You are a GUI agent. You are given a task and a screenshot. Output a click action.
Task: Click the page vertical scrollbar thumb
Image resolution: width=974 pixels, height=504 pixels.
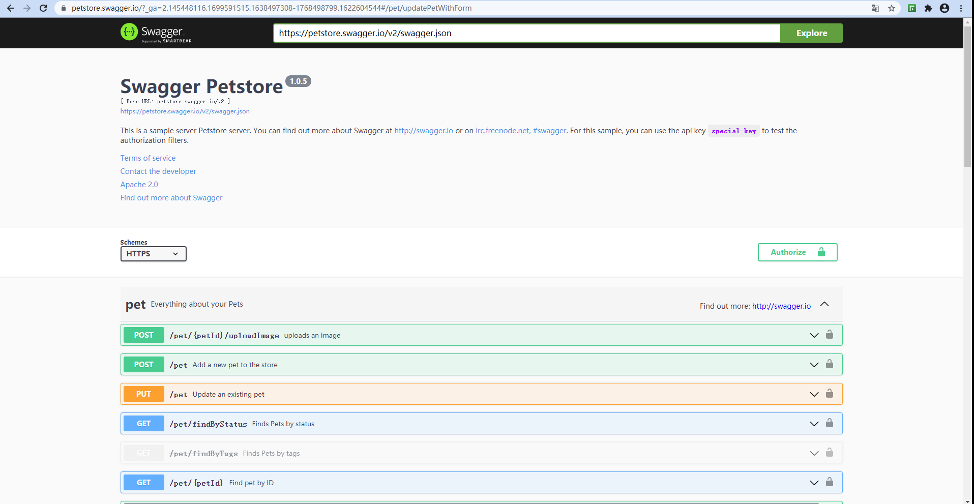click(x=967, y=97)
